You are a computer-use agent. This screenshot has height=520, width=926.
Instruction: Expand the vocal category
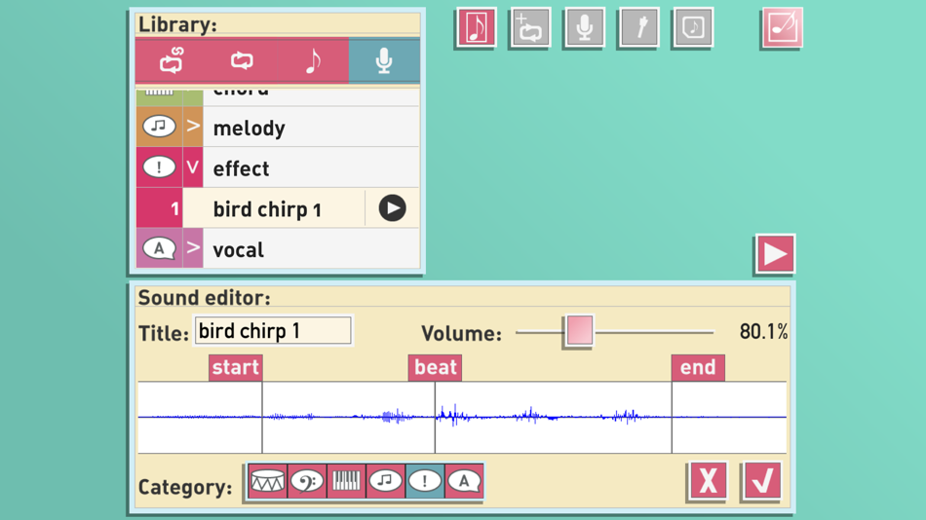pos(193,248)
